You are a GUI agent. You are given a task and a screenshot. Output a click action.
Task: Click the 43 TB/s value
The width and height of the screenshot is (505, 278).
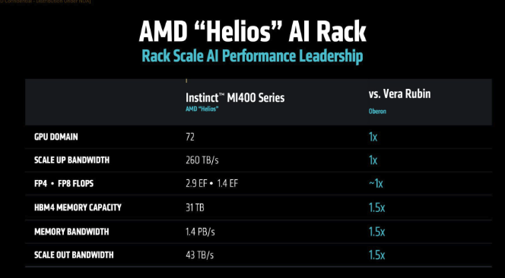200,255
